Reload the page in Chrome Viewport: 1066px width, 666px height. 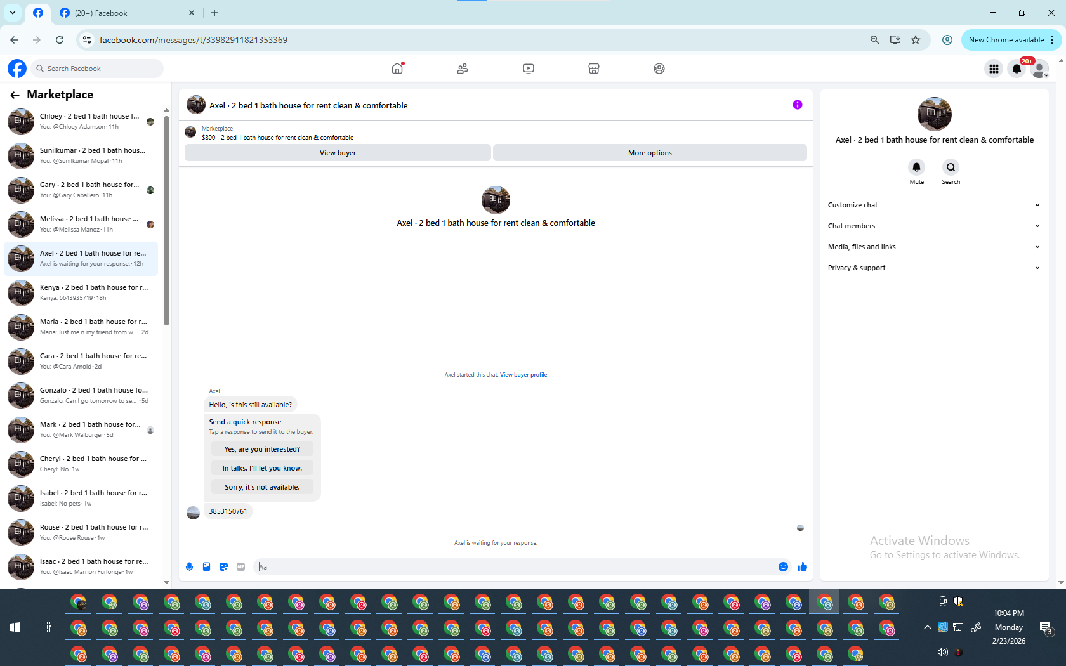60,40
